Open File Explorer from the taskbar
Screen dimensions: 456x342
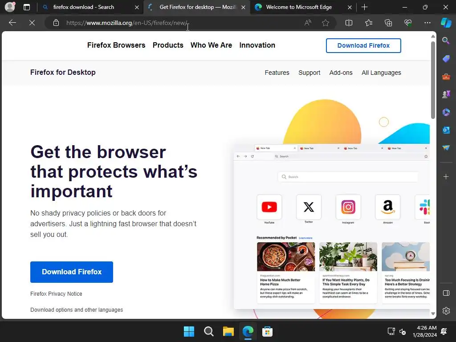tap(228, 331)
